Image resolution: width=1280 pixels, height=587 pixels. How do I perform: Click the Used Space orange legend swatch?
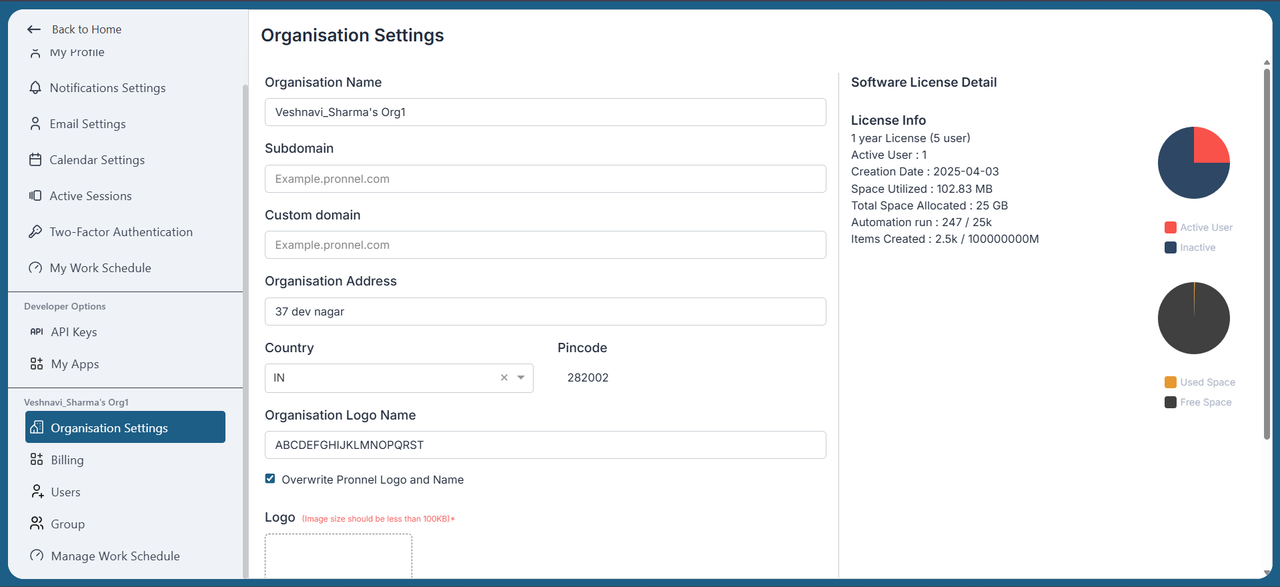(x=1171, y=382)
